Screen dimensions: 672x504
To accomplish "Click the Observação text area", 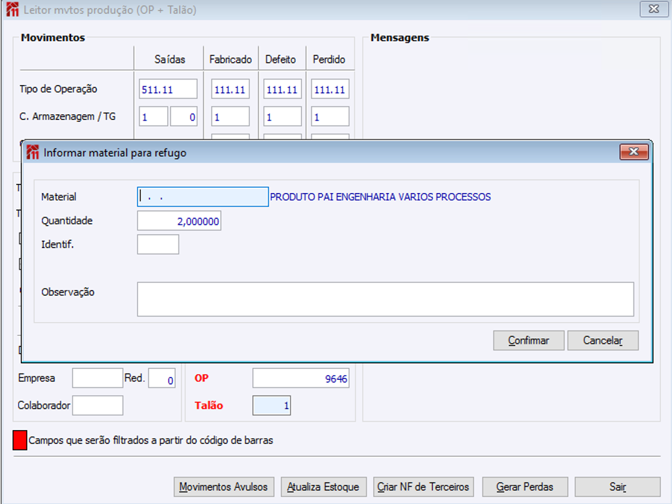I will pyautogui.click(x=385, y=299).
